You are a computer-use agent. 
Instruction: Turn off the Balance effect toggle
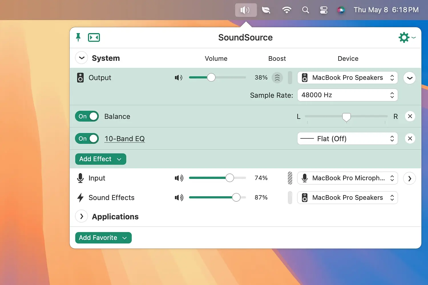click(x=87, y=116)
